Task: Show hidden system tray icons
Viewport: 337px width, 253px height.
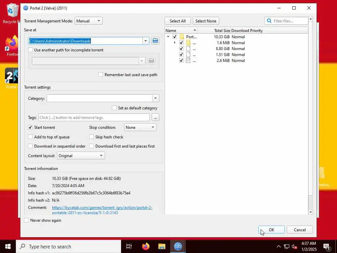Action: pos(278,246)
